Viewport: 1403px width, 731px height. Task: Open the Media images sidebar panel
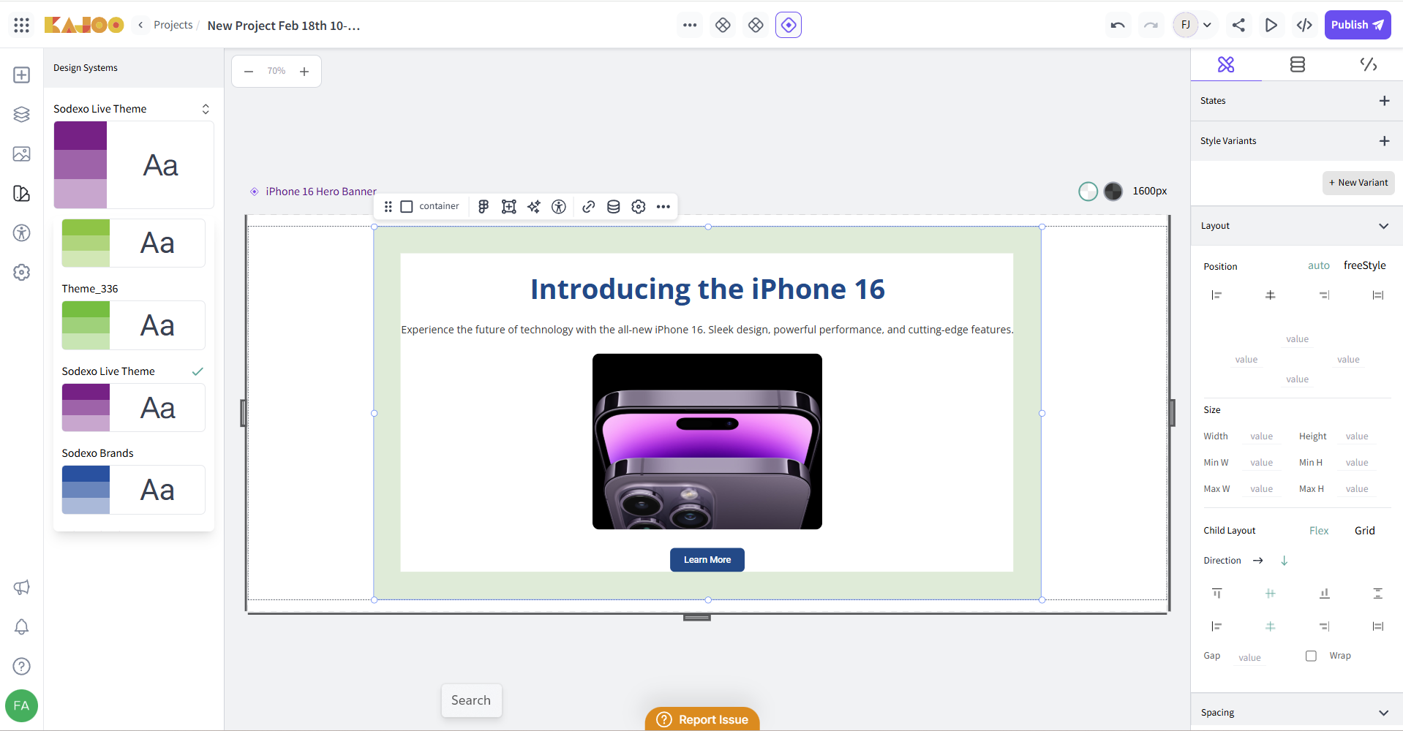click(x=22, y=154)
